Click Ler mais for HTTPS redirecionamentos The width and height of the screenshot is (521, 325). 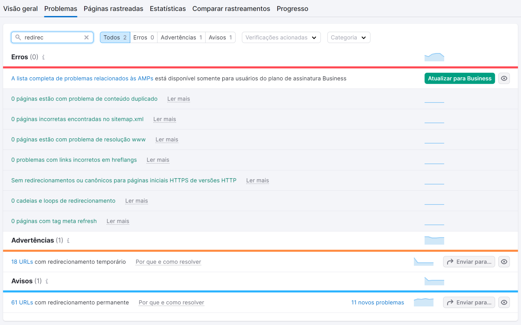point(257,180)
